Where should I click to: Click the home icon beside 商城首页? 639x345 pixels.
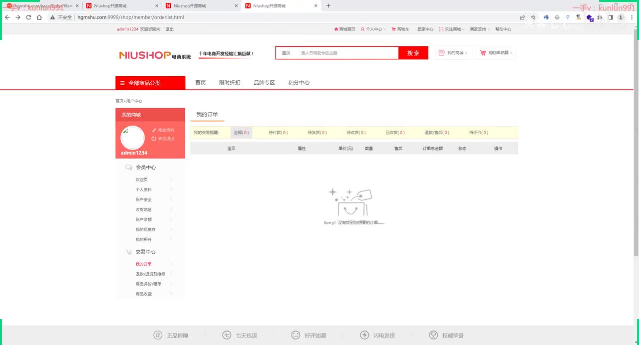[x=336, y=29]
